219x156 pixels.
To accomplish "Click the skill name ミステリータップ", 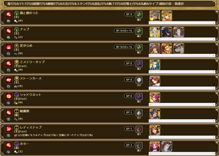I will [x=32, y=62].
